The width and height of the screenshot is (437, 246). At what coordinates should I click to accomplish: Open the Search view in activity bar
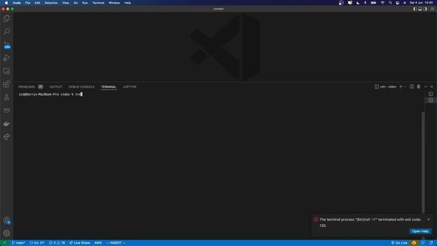point(7,31)
